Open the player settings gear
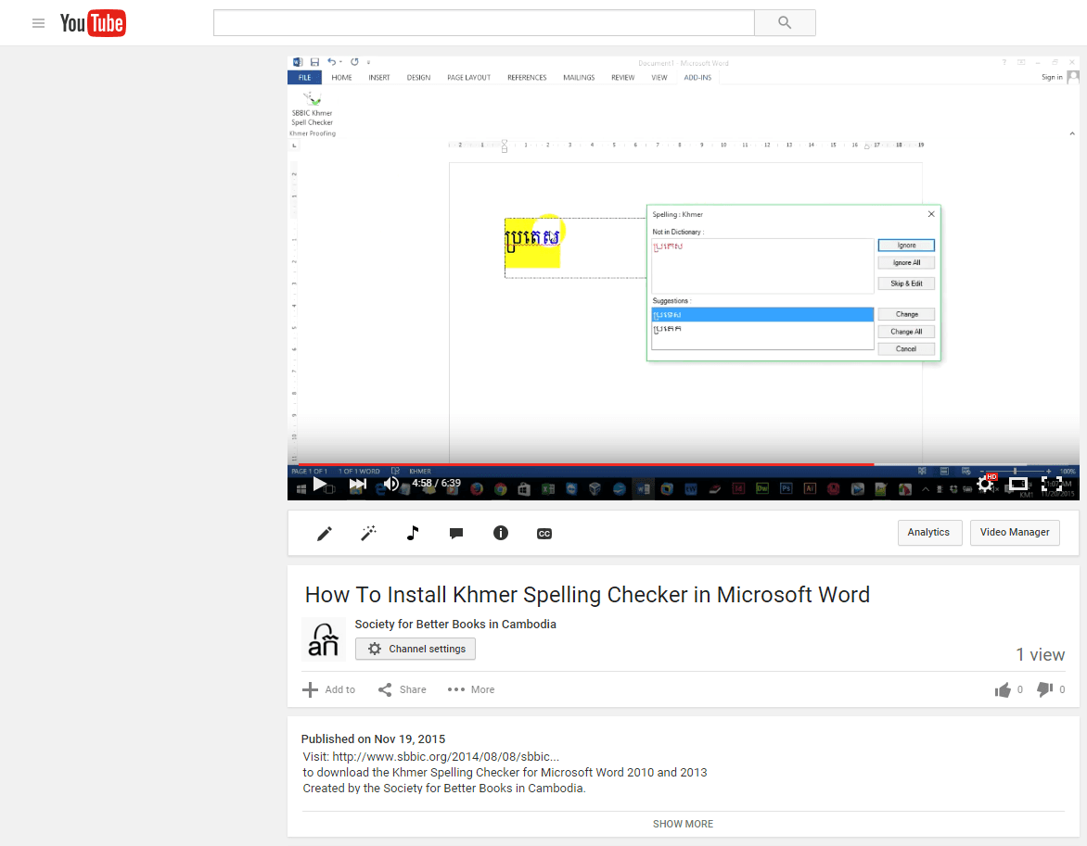1087x846 pixels. pos(985,484)
